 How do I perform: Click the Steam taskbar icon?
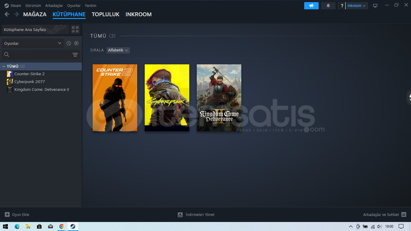pyautogui.click(x=73, y=226)
